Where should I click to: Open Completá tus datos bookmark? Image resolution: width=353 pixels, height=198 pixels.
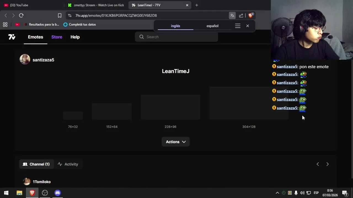click(x=79, y=24)
